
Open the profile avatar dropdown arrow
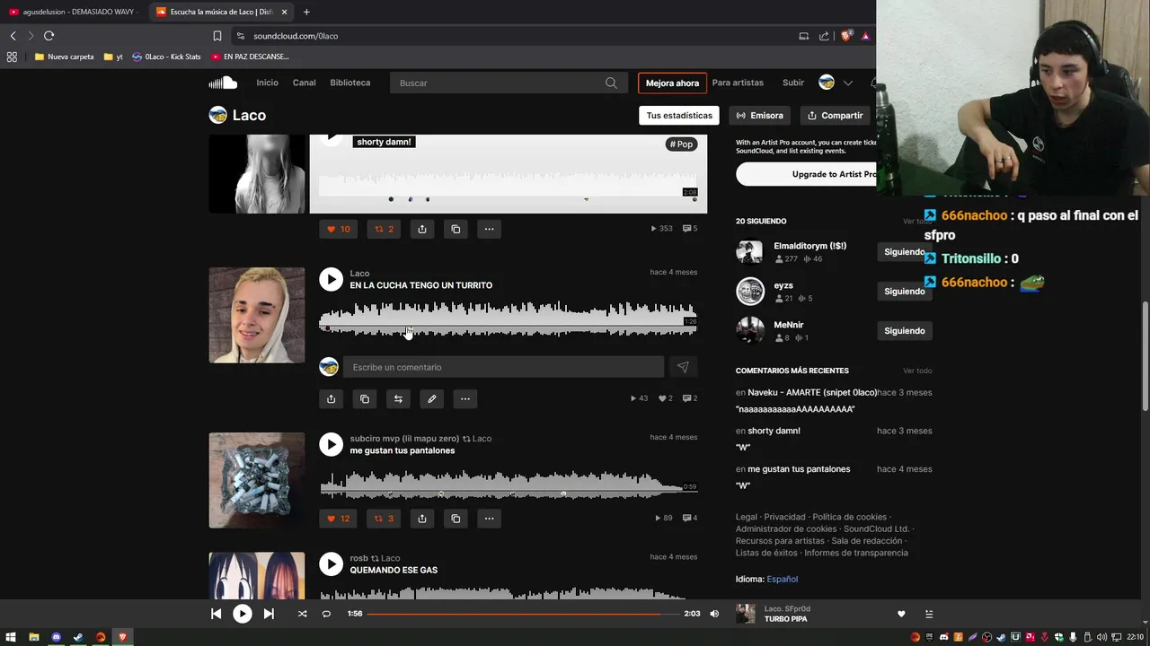click(847, 83)
